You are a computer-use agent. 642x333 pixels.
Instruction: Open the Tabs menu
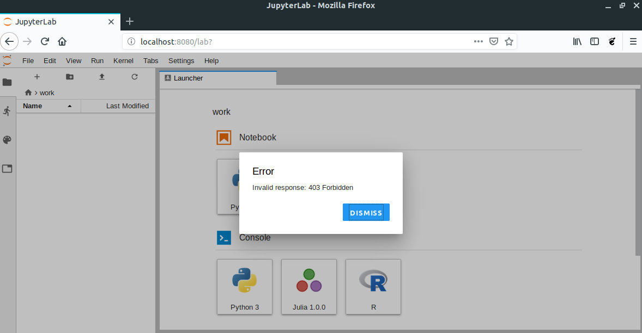pyautogui.click(x=150, y=61)
